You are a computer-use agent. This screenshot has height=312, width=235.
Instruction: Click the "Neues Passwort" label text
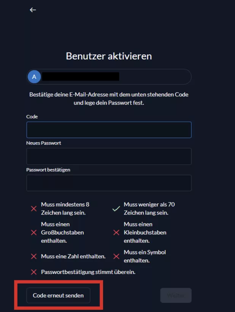[x=44, y=143]
